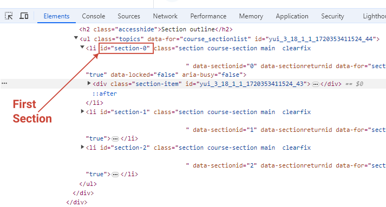Click the ellipsis badge in section-2 li
Screen dimensions: 386x207
pyautogui.click(x=115, y=175)
